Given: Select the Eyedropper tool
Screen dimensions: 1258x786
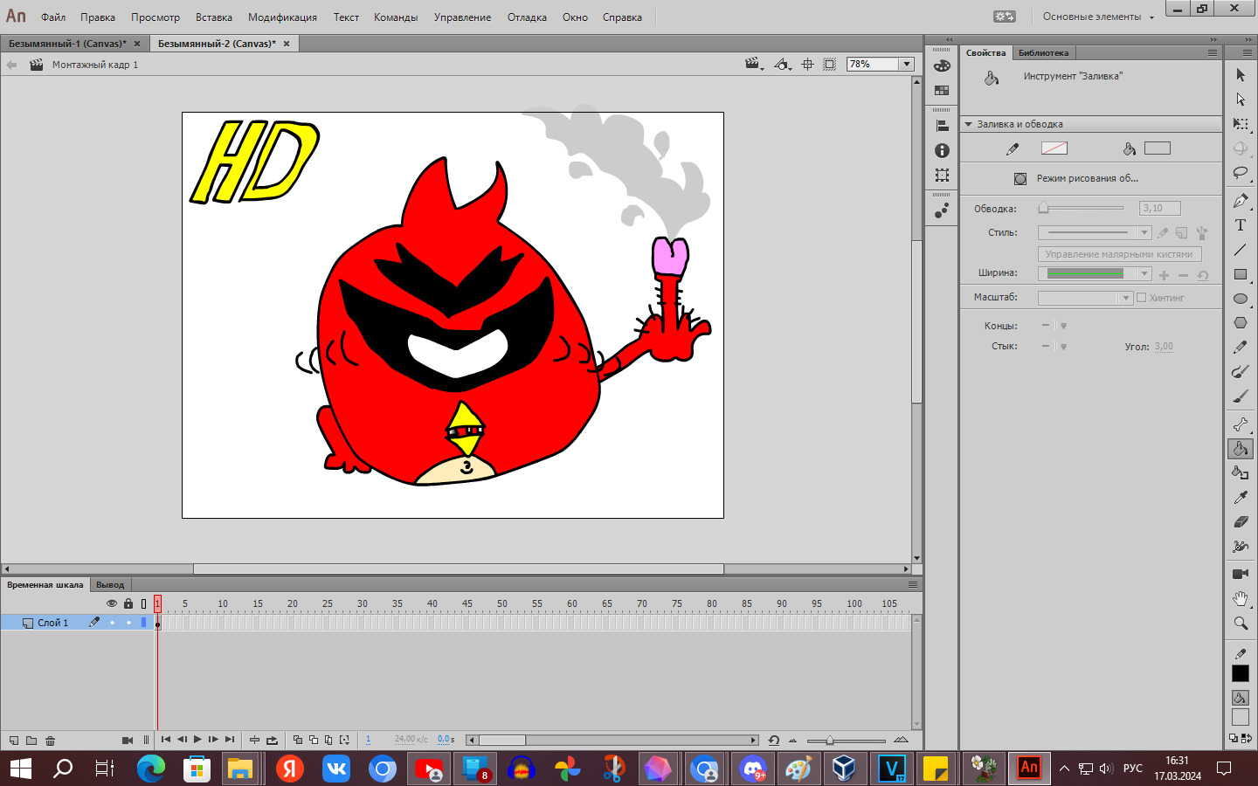Looking at the screenshot, I should point(1240,498).
